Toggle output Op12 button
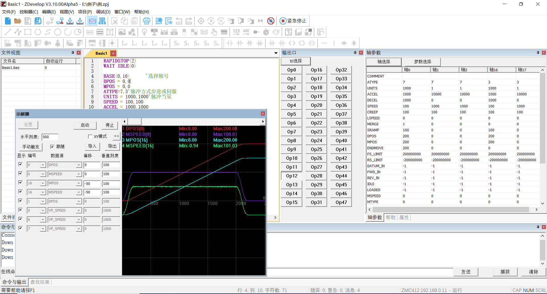Image resolution: width=547 pixels, height=294 pixels. 292,176
